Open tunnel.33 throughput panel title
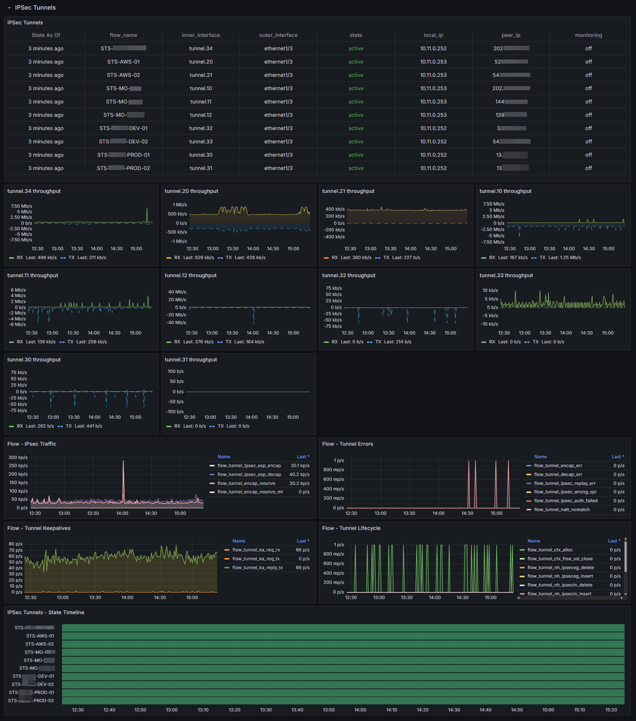This screenshot has width=636, height=721. [506, 275]
